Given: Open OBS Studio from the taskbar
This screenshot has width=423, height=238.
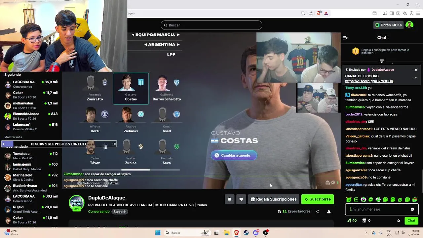Looking at the screenshot, I should 265,233.
